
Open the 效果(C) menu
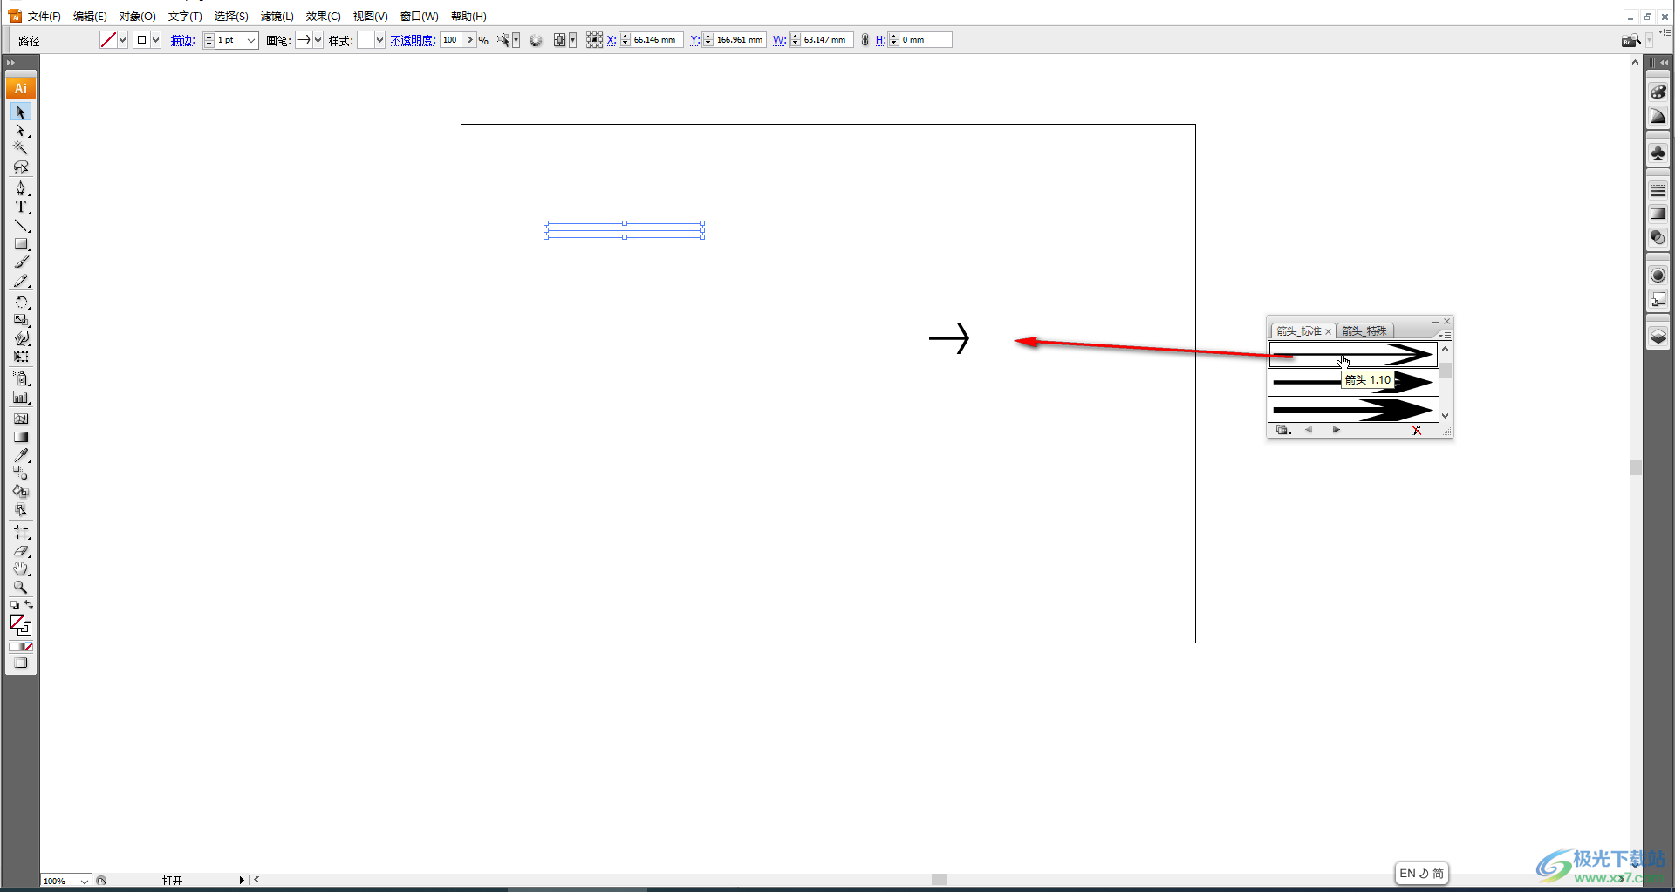323,17
